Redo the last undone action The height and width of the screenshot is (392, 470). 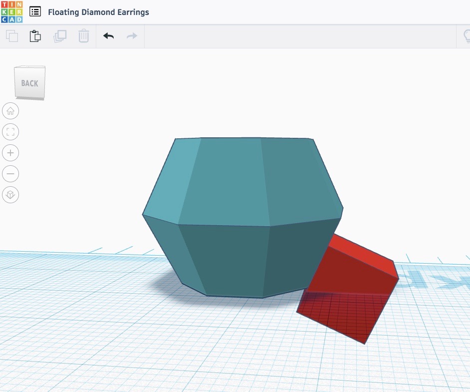(x=132, y=36)
